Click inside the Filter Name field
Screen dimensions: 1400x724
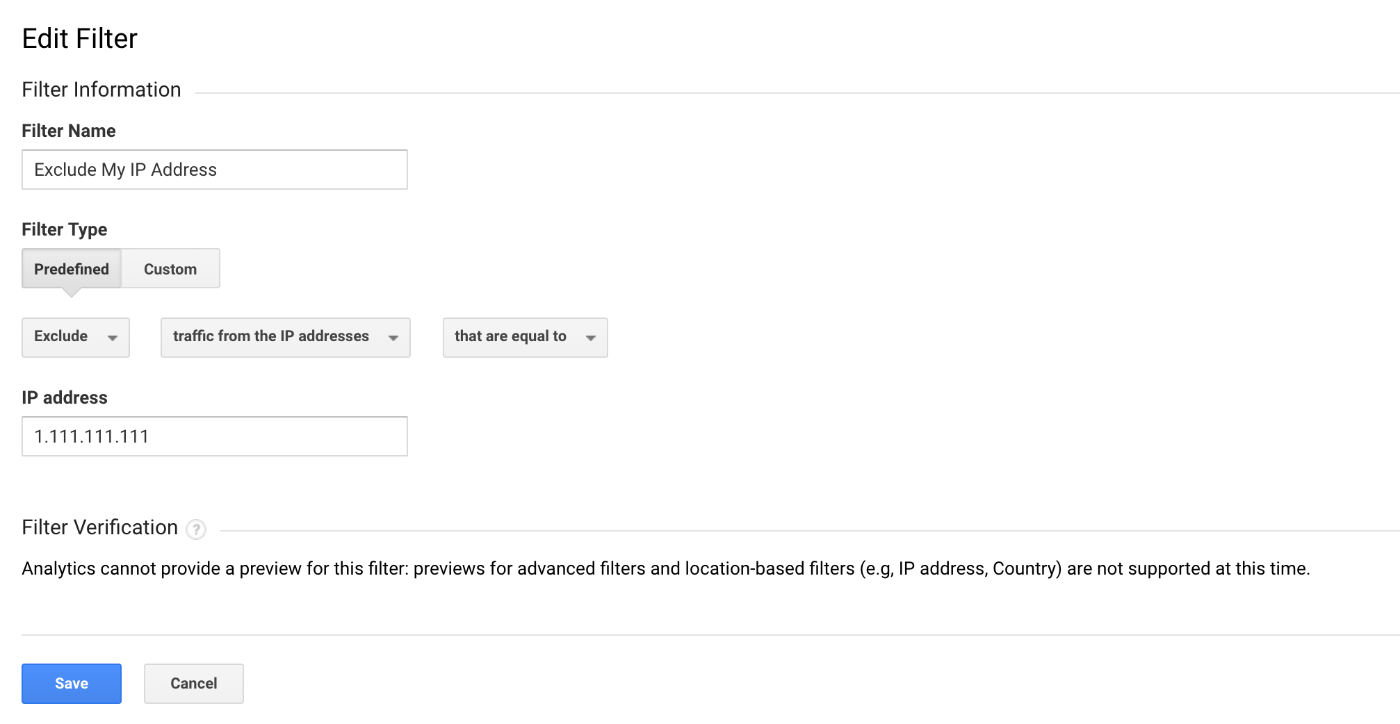point(214,169)
